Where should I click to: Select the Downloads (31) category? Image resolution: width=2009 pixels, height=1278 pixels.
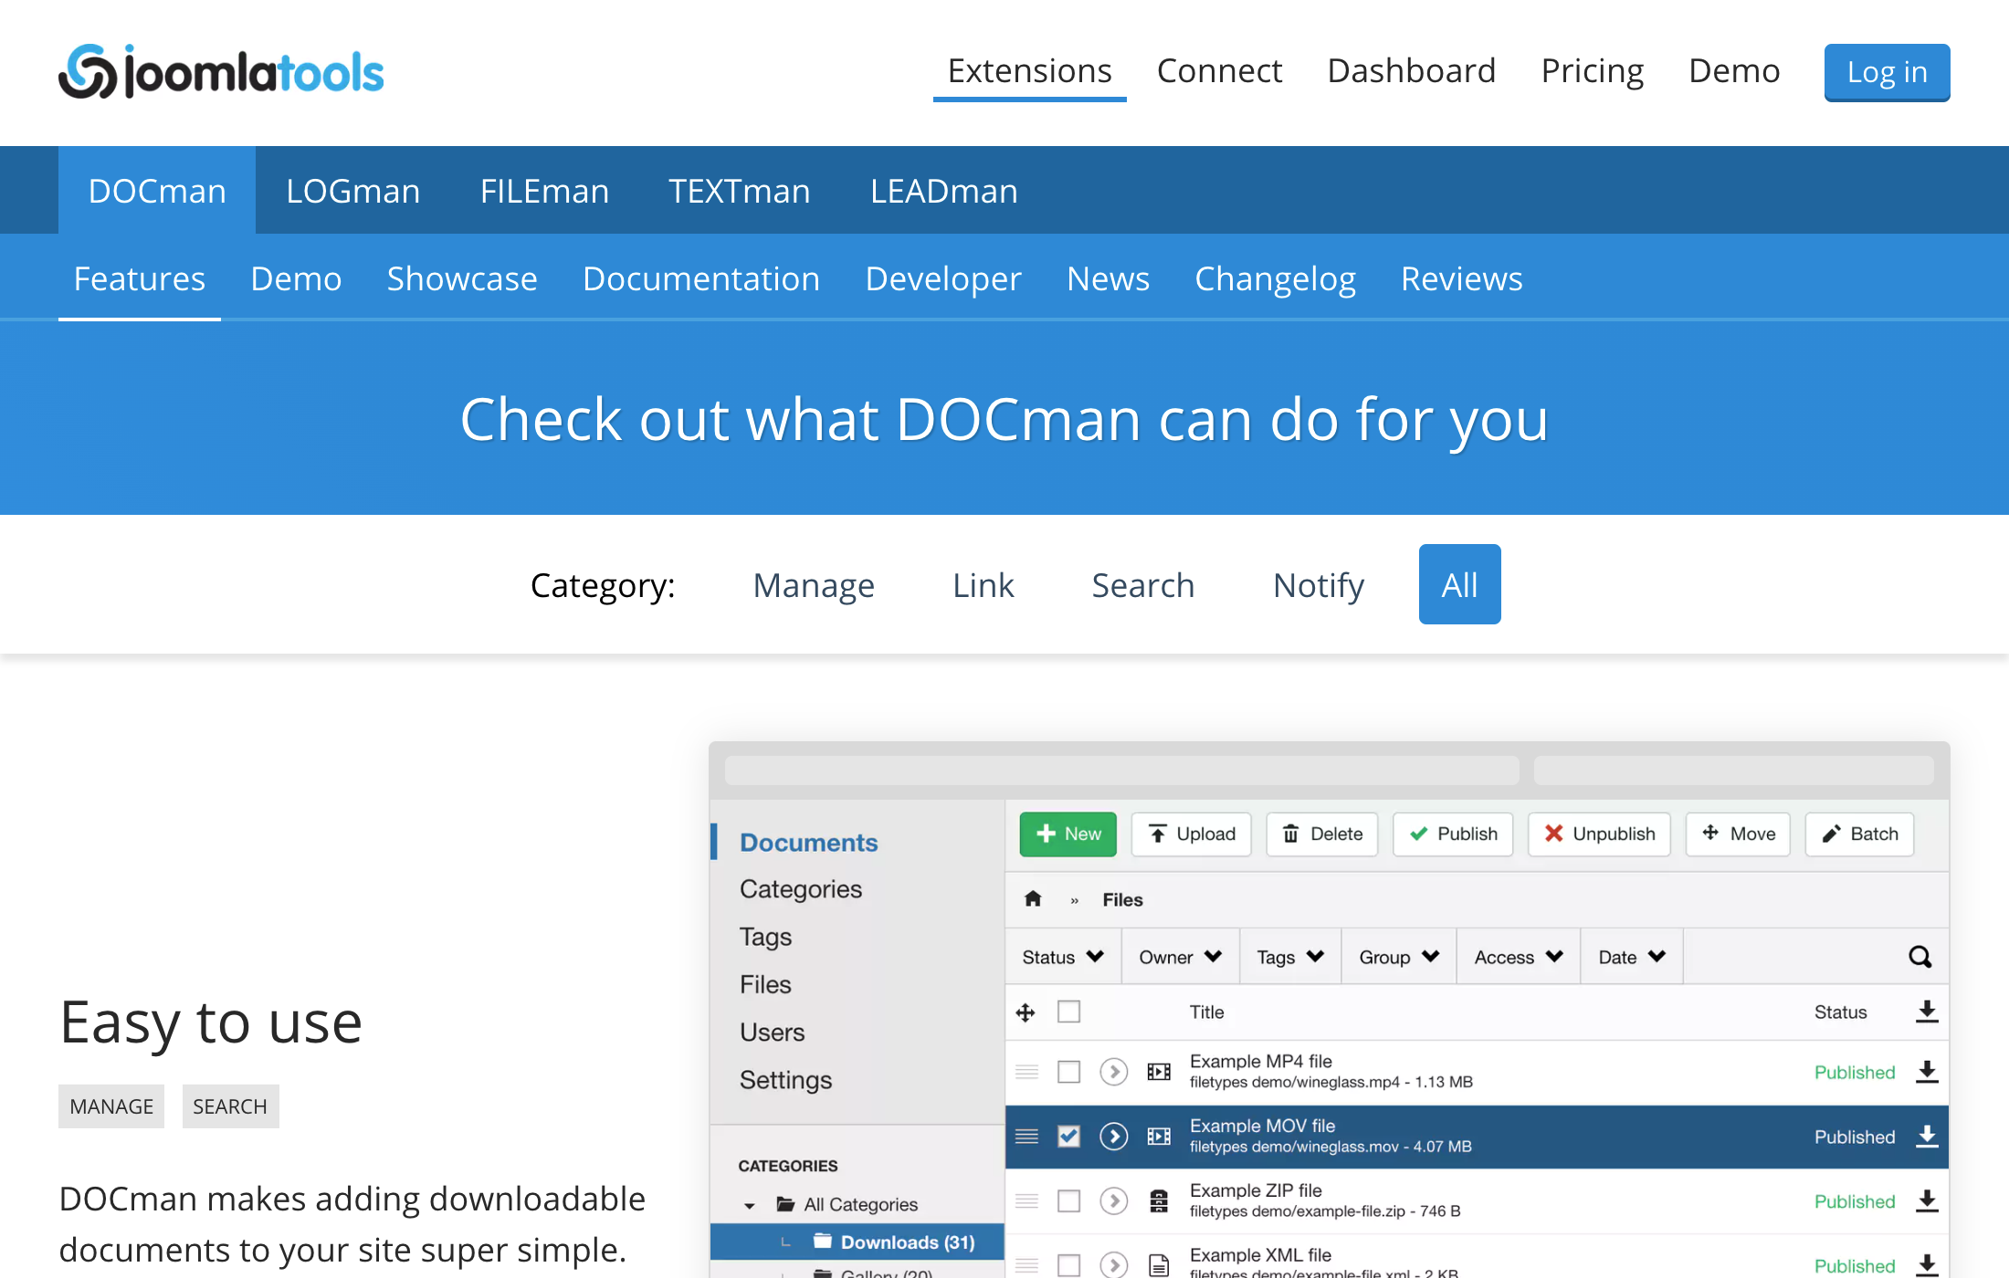pos(857,1241)
